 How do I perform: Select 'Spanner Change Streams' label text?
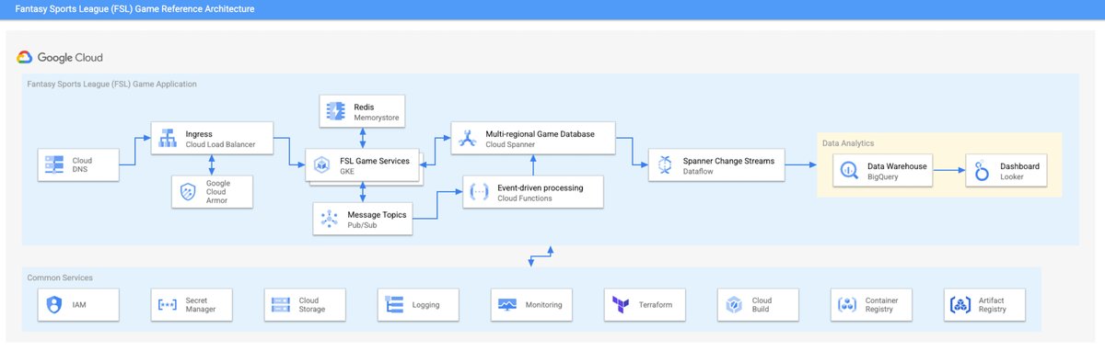728,161
